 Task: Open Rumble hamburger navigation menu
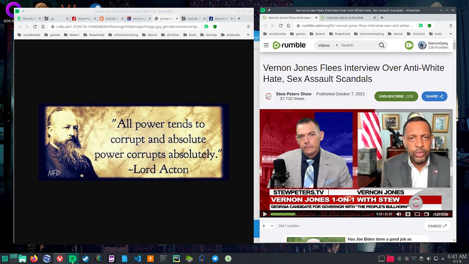coord(266,45)
